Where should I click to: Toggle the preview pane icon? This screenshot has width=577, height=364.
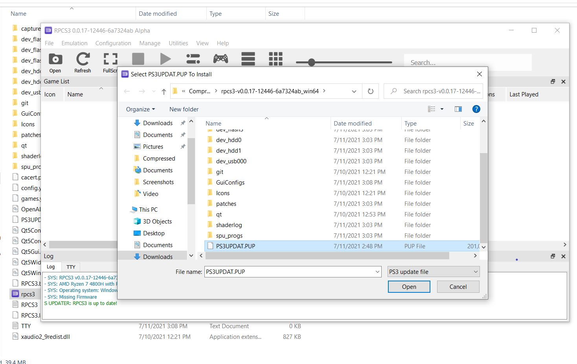(x=458, y=109)
